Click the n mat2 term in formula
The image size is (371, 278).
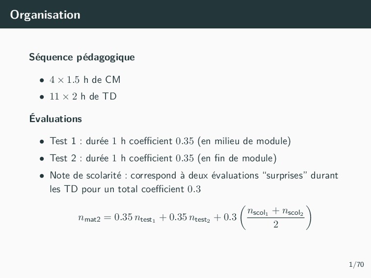[x=89, y=218]
